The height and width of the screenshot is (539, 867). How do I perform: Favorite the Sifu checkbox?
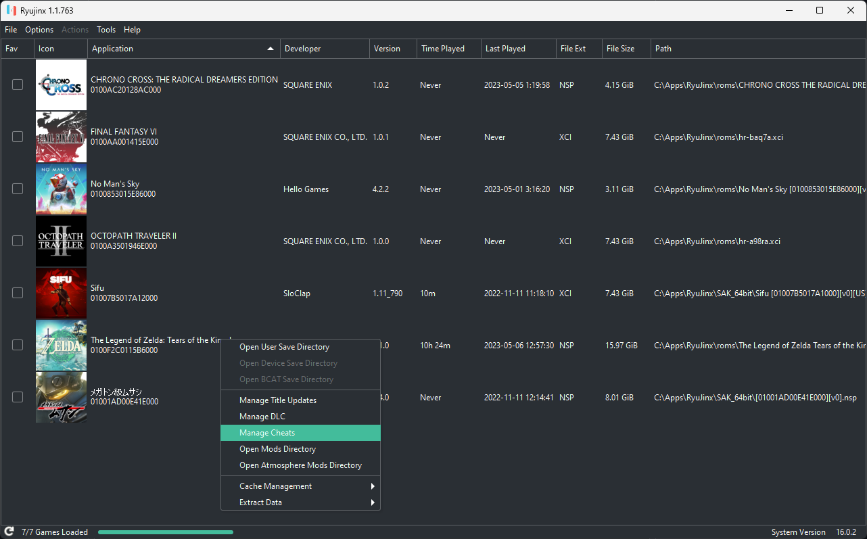(x=18, y=293)
